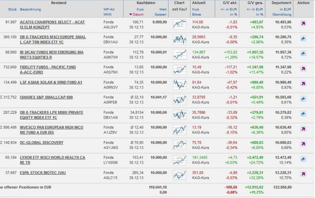Click the blue action icon for iShares S&P SmallCap 600
The image size is (315, 198).
303,99
